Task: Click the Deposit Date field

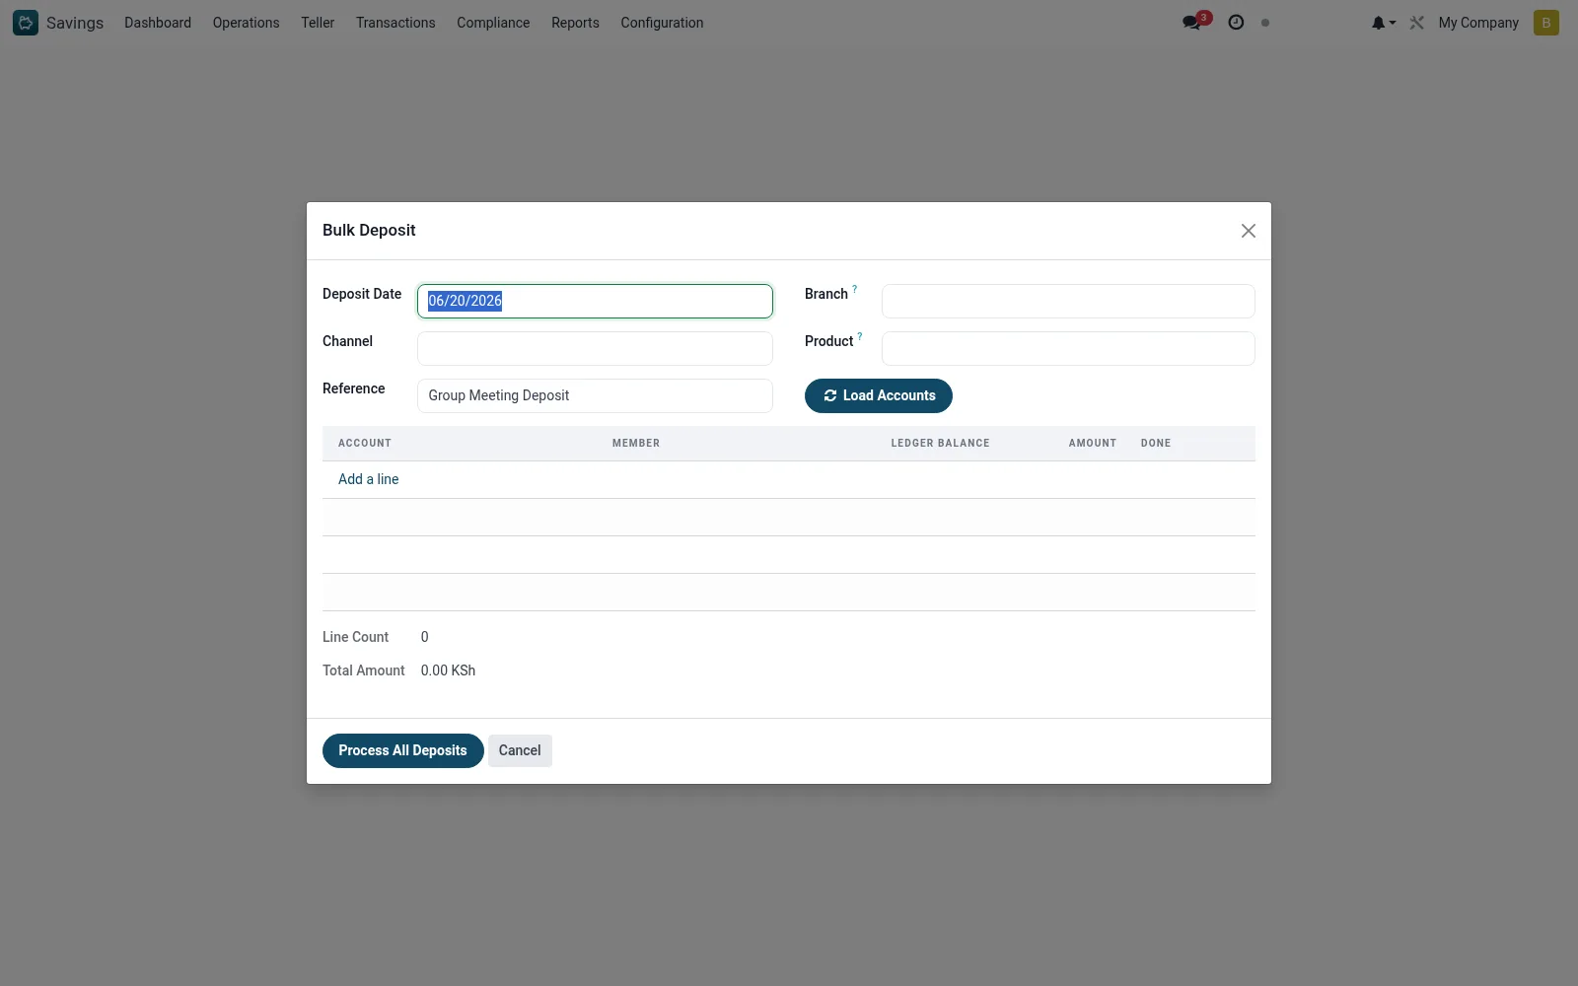Action: (x=595, y=301)
